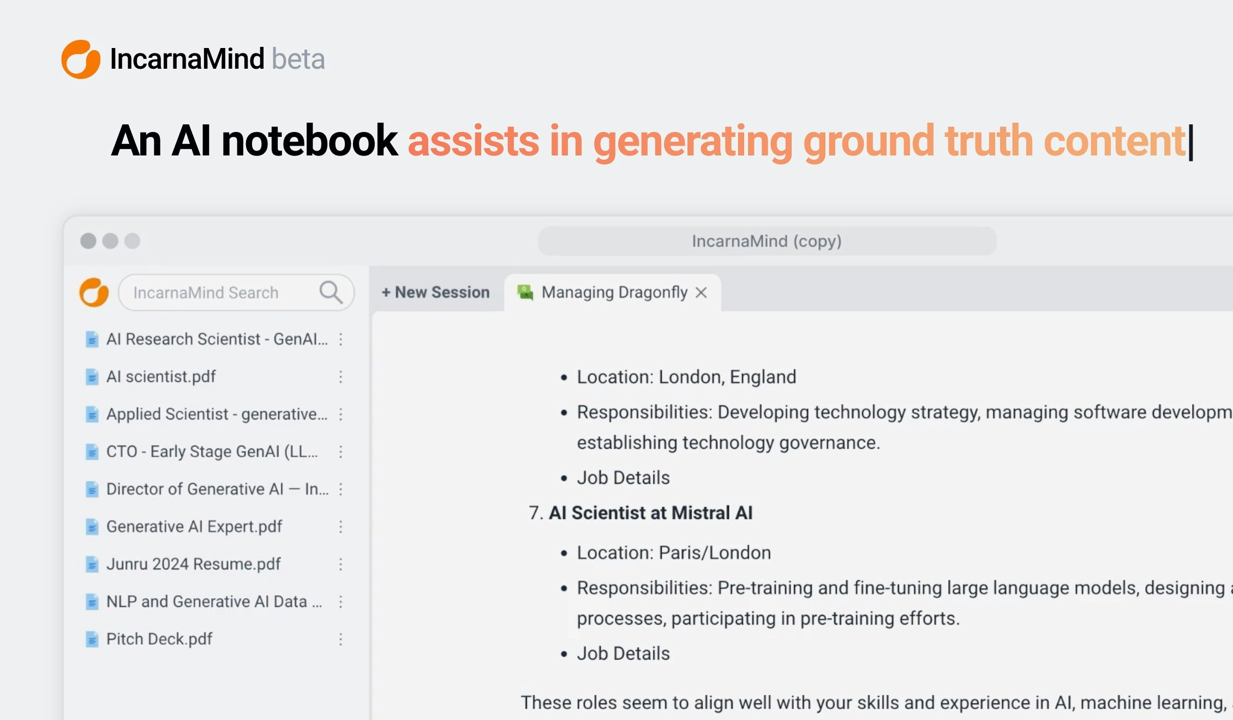Click the Generative AI Expert.pdf file icon
The width and height of the screenshot is (1233, 720).
92,527
